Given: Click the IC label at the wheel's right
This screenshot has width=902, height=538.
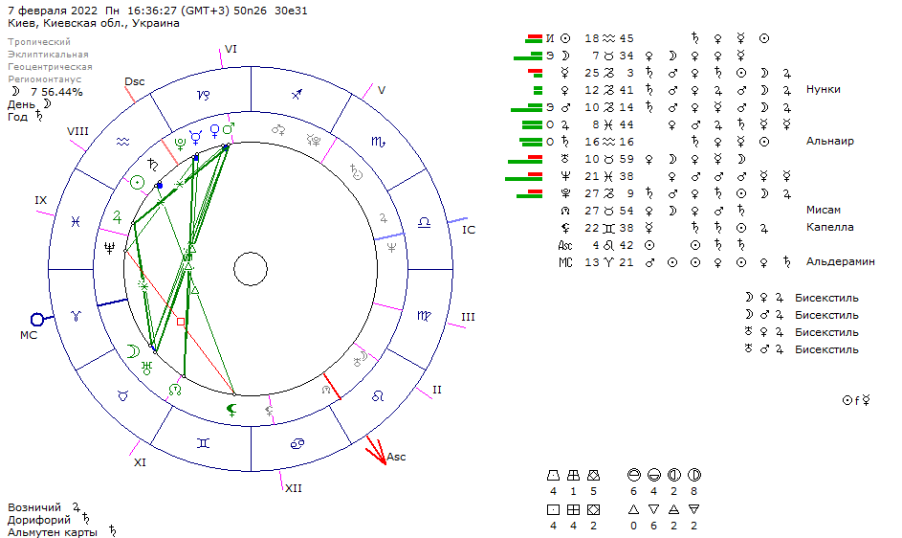Looking at the screenshot, I should [x=469, y=230].
